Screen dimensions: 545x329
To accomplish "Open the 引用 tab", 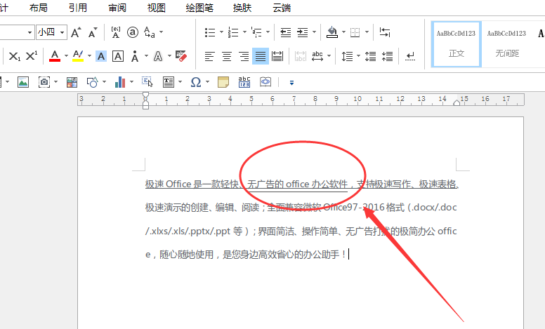I will pos(78,8).
